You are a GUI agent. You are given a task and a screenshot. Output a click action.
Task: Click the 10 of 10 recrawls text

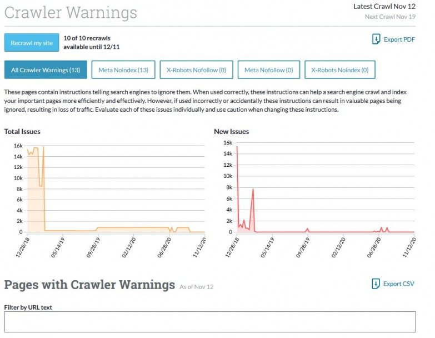click(x=87, y=38)
